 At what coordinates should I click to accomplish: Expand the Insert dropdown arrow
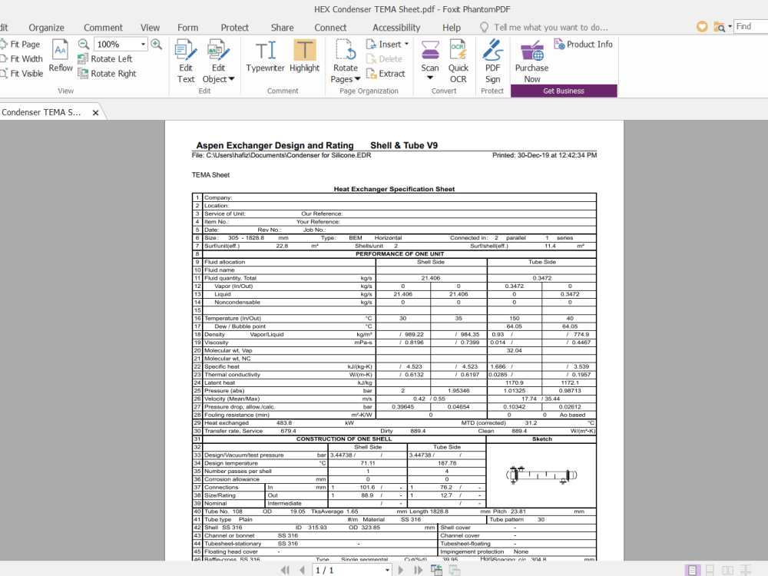pyautogui.click(x=406, y=44)
